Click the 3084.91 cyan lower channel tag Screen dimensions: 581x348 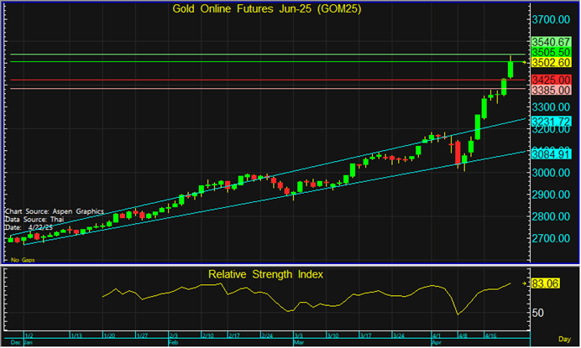point(552,153)
